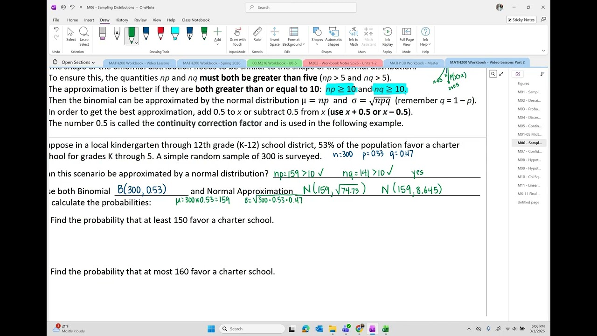
Task: Open the sharing icon beside Sticky Notes
Action: 543,20
